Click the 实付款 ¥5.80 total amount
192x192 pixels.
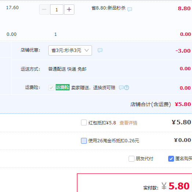(x=176, y=186)
